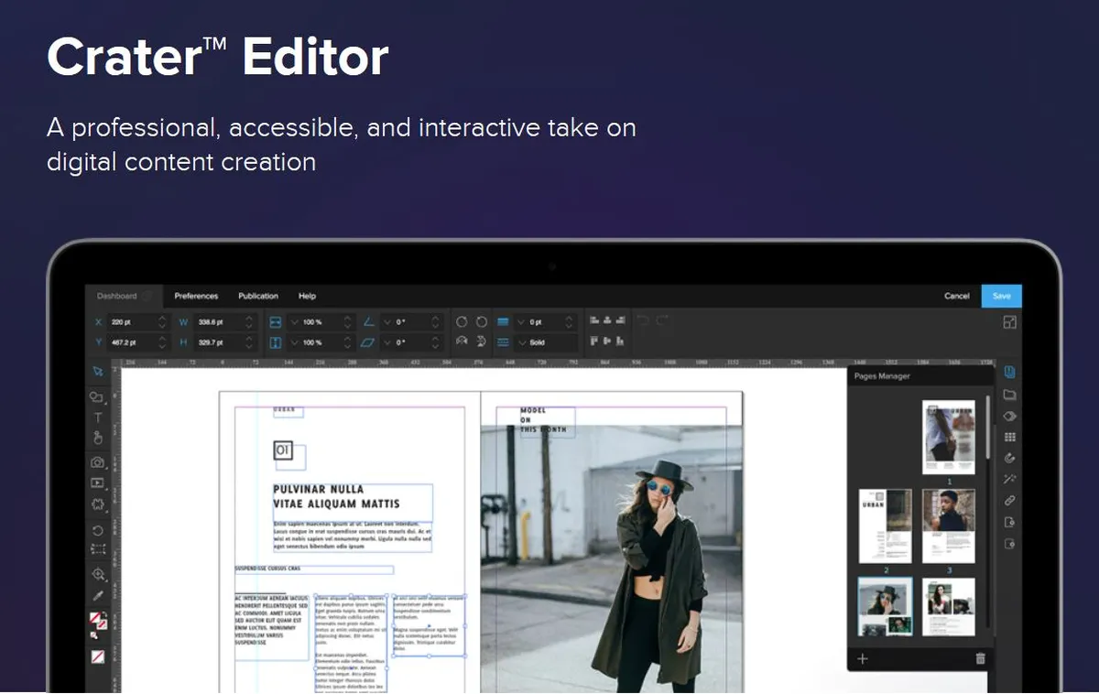Activate the Zoom magnifier tool

click(98, 574)
